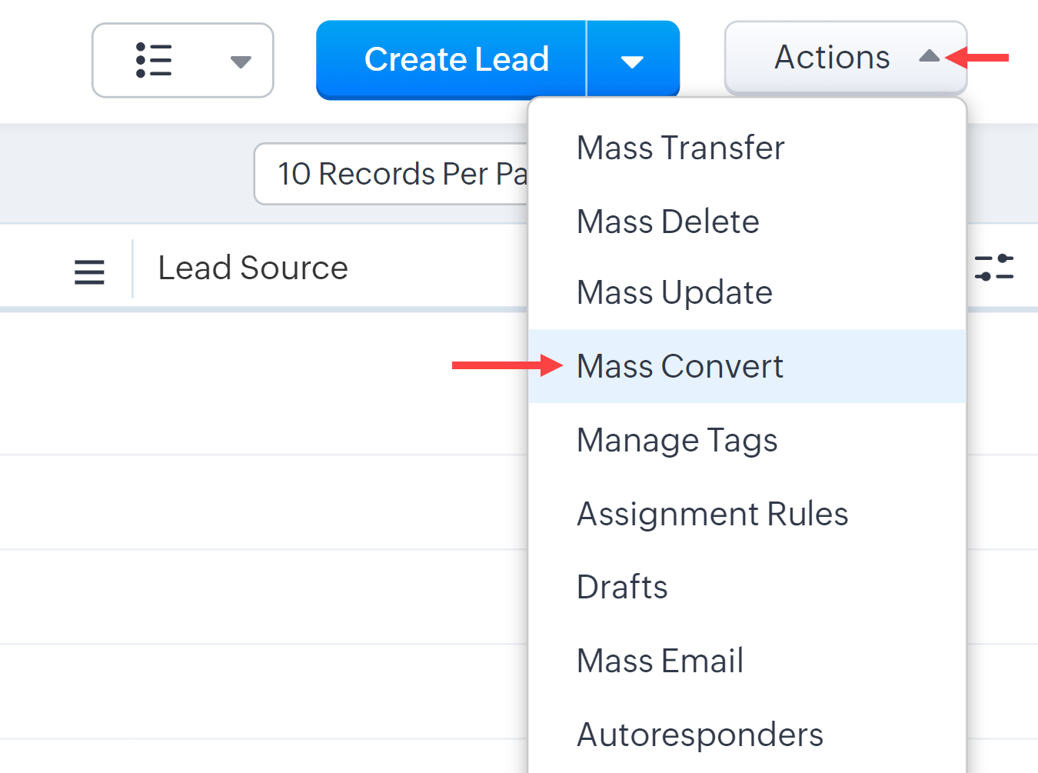Image resolution: width=1038 pixels, height=773 pixels.
Task: Choose Mass Delete option
Action: pos(667,222)
